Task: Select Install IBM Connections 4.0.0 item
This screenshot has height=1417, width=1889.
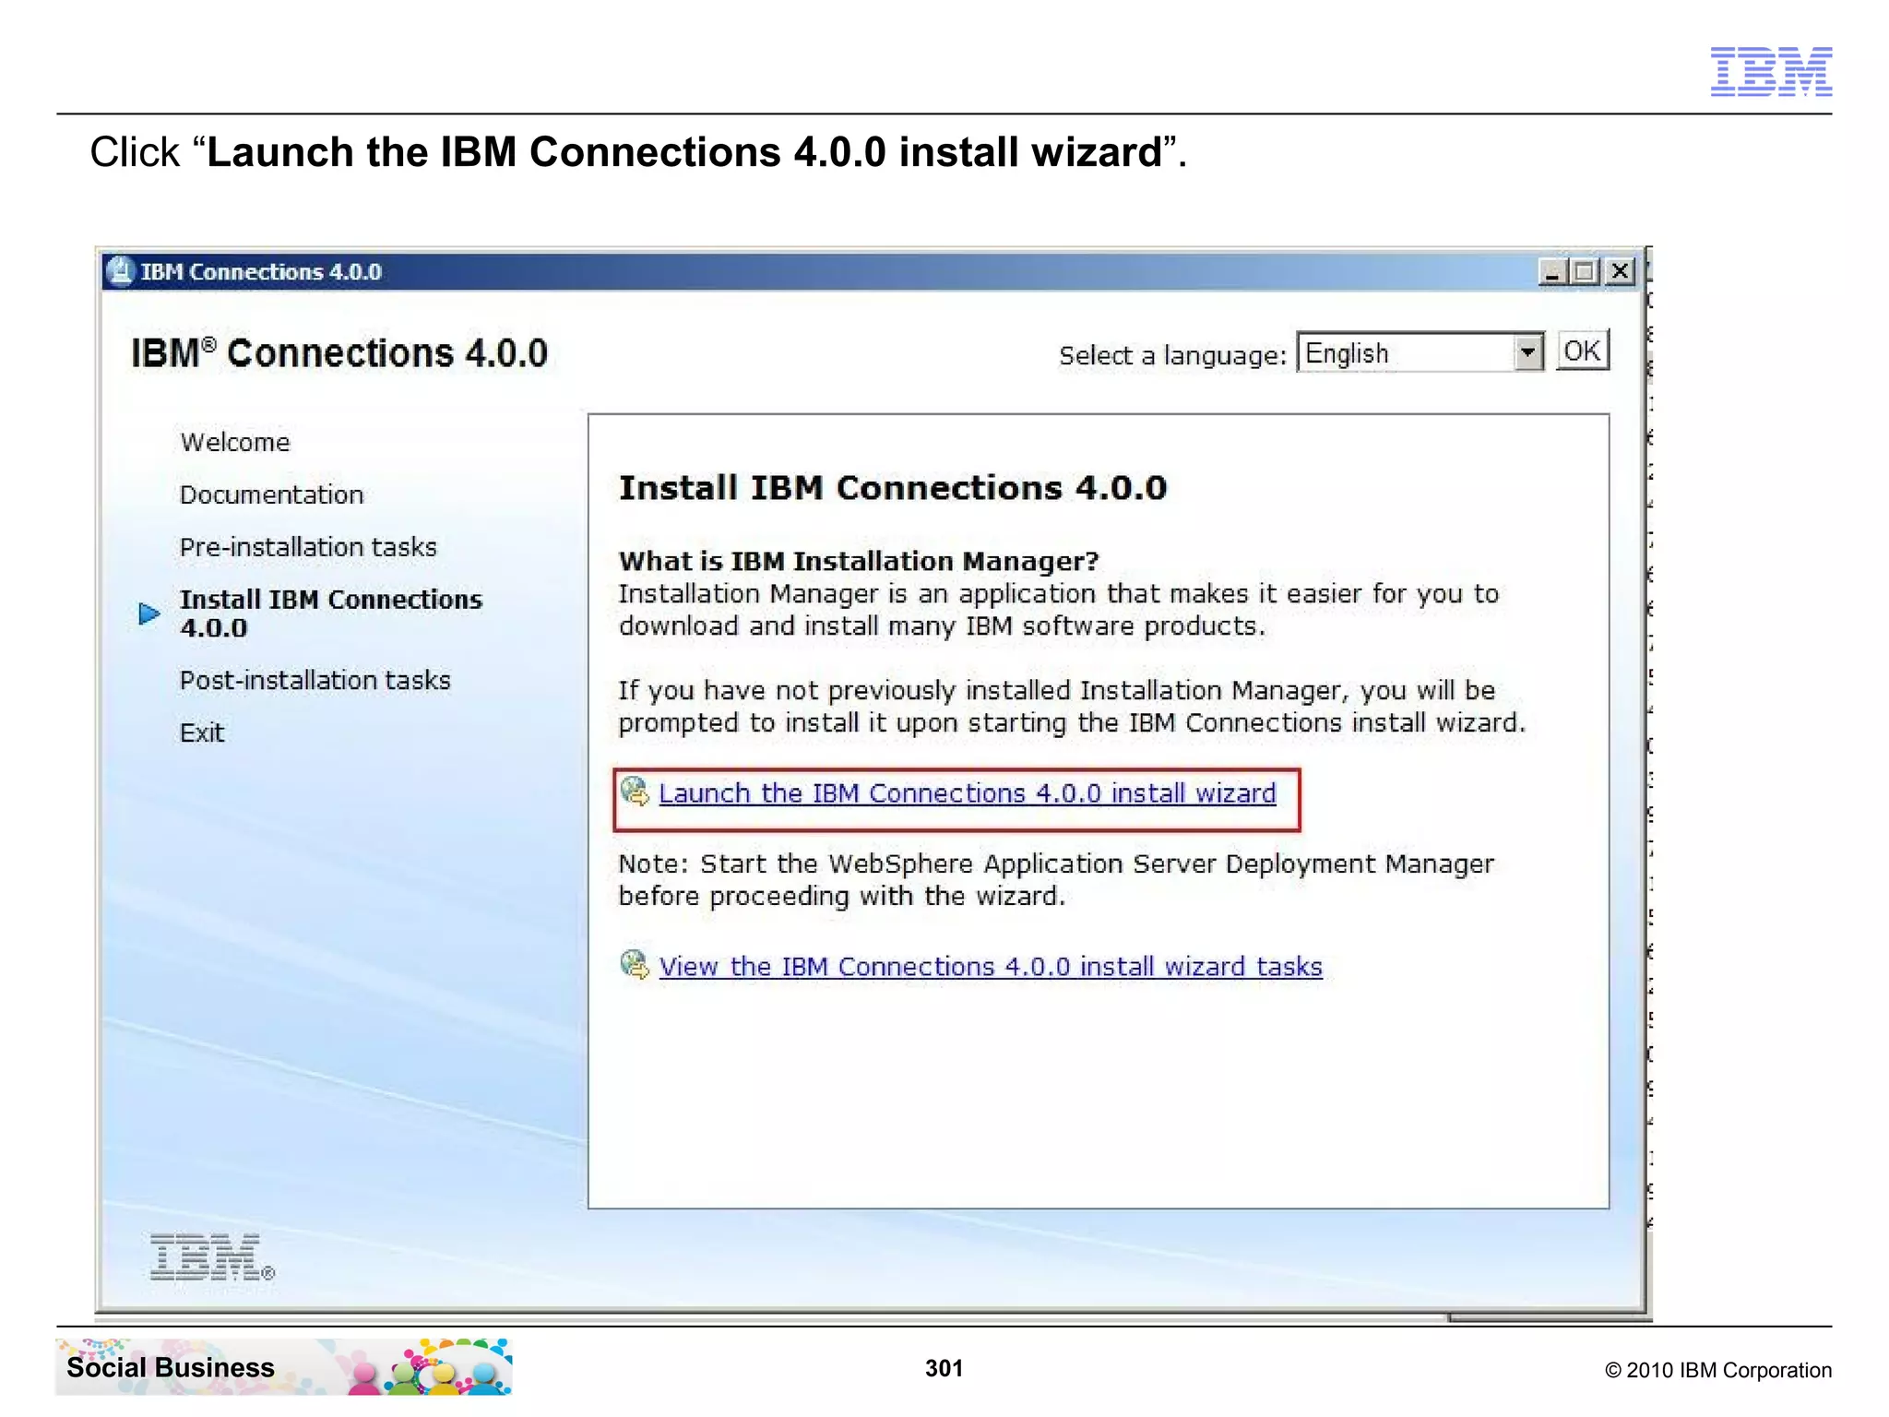Action: 330,613
